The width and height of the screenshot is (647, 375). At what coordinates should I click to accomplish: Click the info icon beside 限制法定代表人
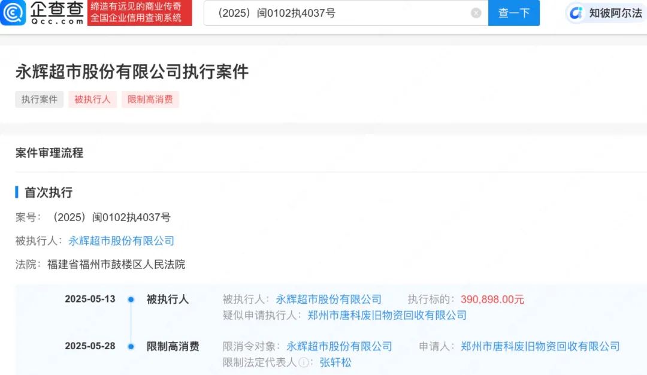point(304,362)
